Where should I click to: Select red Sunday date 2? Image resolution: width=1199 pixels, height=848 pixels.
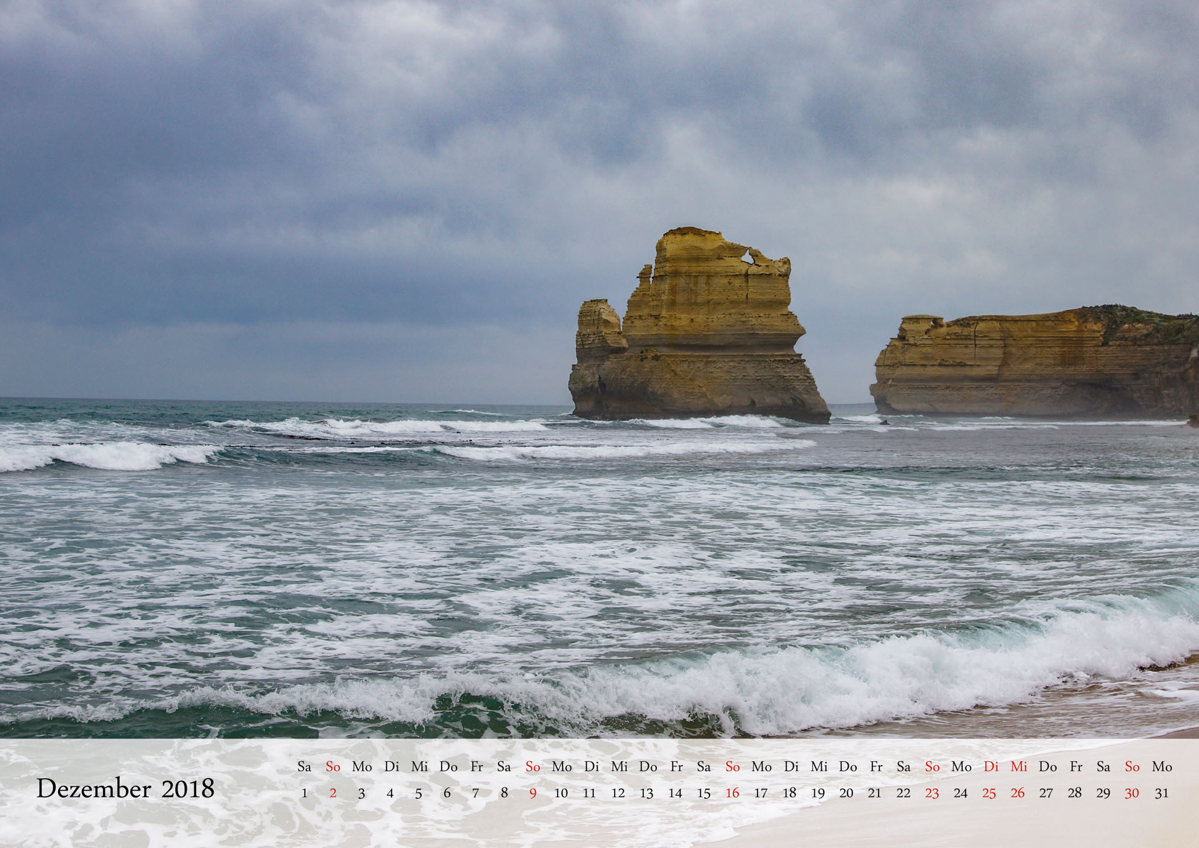pos(333,793)
